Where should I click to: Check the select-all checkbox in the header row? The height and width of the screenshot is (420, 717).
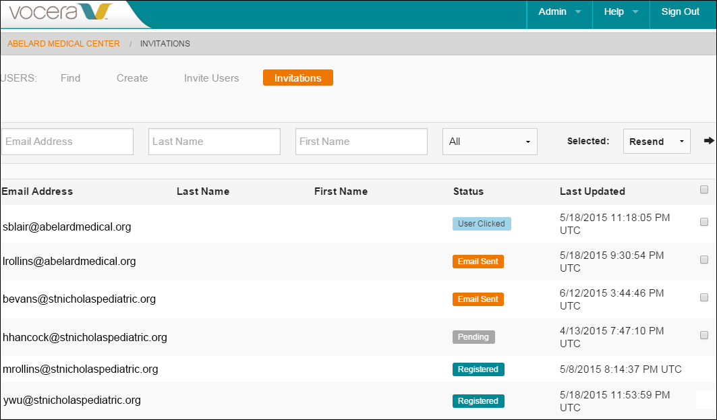(704, 191)
